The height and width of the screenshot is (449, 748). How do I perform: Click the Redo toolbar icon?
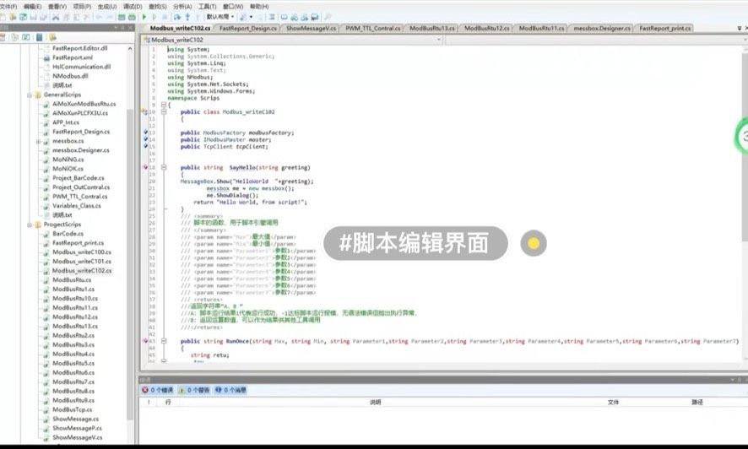click(x=110, y=17)
